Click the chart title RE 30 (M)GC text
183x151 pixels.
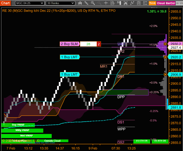click(x=59, y=11)
